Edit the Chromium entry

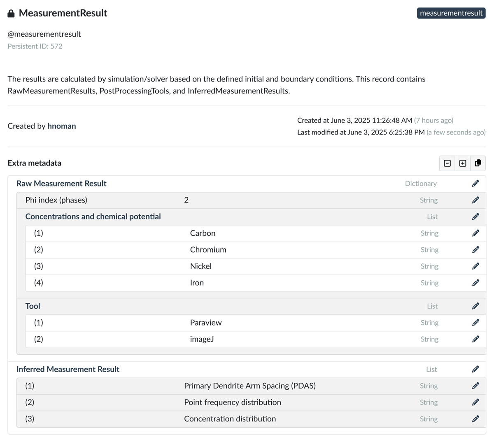click(x=475, y=250)
